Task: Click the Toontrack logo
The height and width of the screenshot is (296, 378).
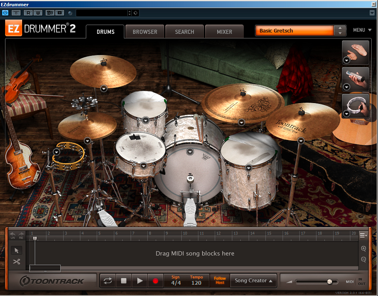Action: click(x=51, y=281)
